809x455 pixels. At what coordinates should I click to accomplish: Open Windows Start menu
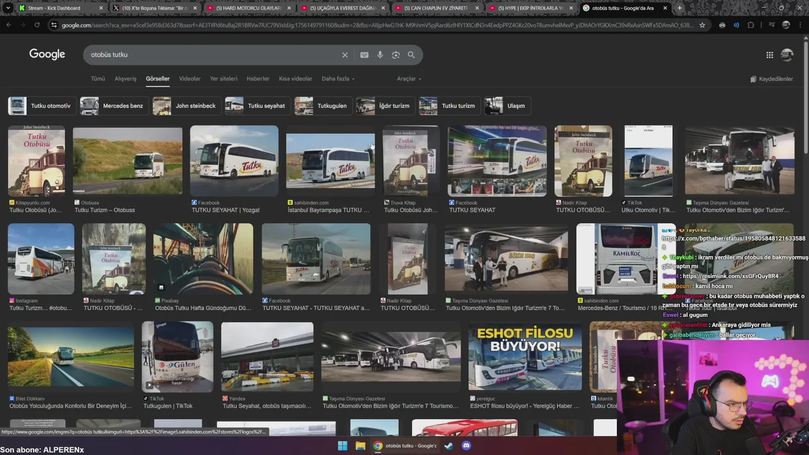pyautogui.click(x=343, y=446)
